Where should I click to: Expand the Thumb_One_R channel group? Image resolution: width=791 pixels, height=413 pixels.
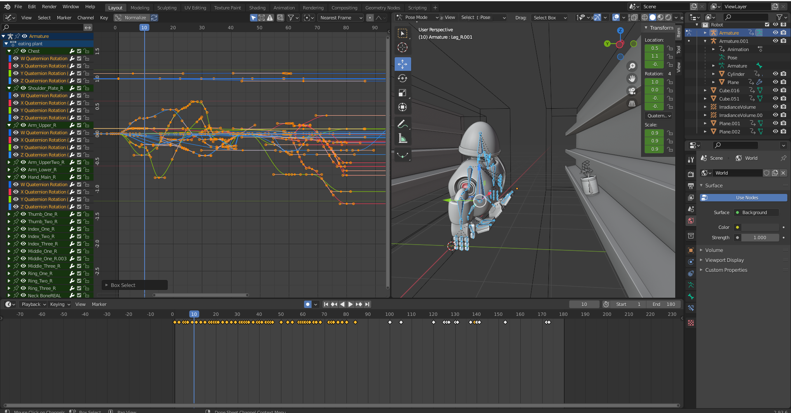pyautogui.click(x=9, y=214)
